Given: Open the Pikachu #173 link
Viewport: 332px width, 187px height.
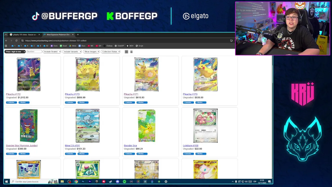Looking at the screenshot, I should (x=72, y=94).
